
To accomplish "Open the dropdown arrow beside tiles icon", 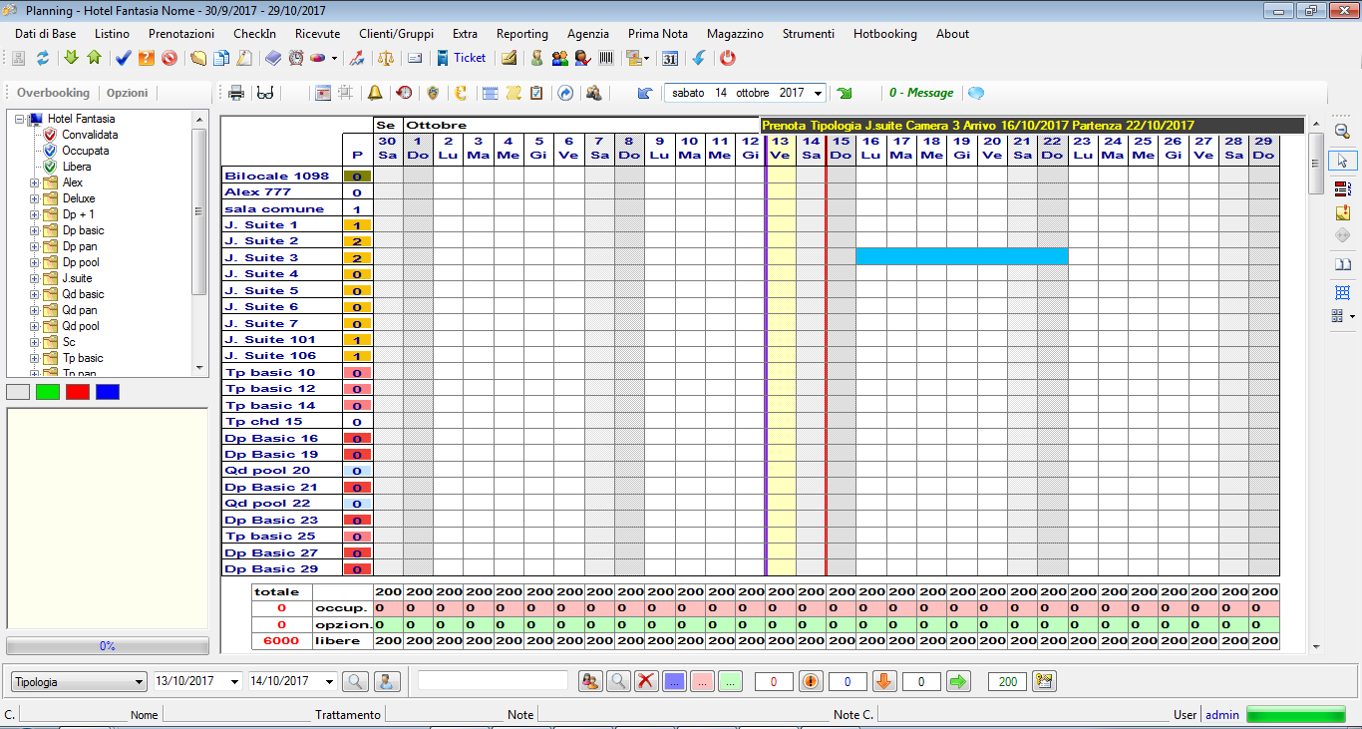I will [x=1353, y=316].
